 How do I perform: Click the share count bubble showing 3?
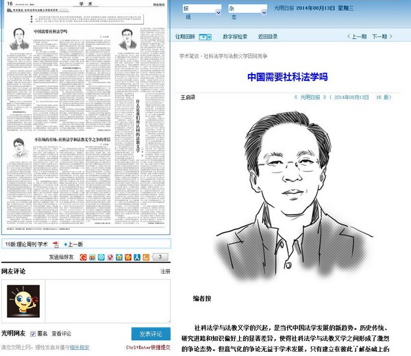tap(158, 257)
